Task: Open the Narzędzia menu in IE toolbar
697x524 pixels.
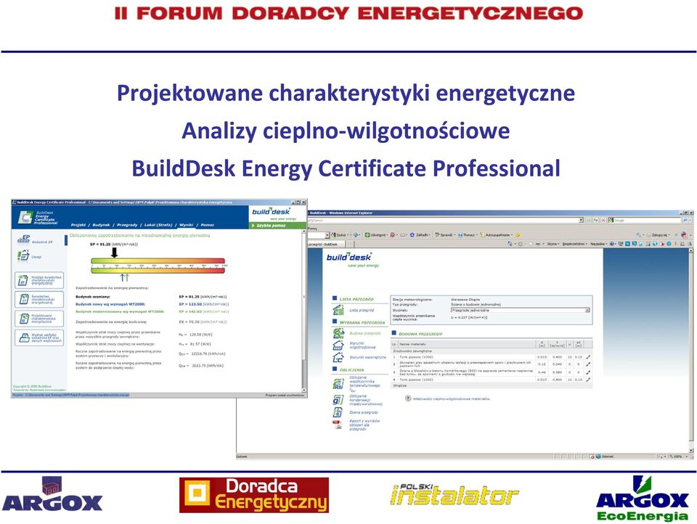Action: tap(599, 244)
